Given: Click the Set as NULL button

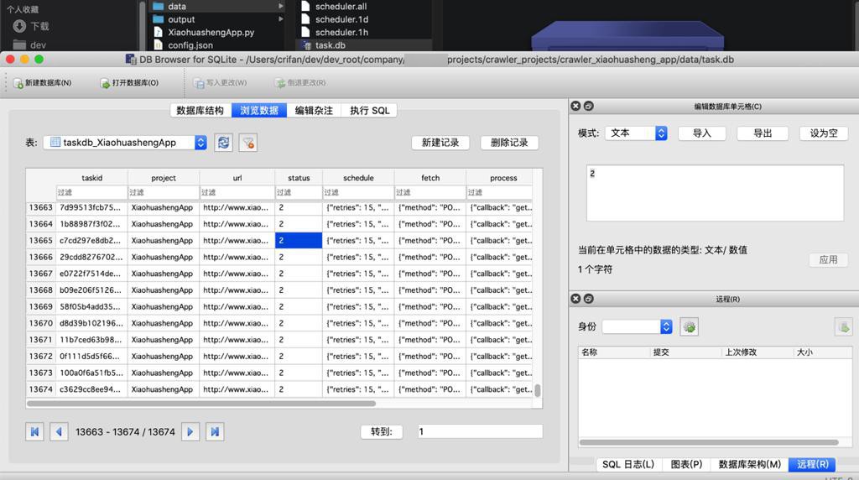Looking at the screenshot, I should click(824, 133).
